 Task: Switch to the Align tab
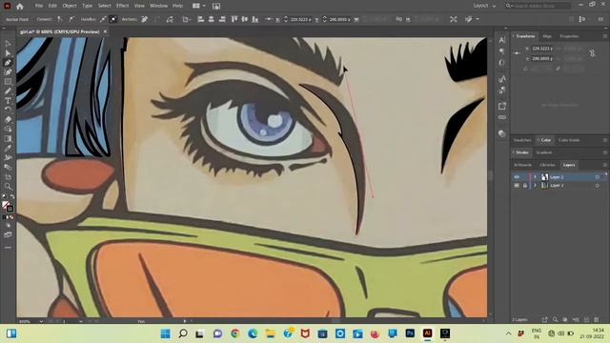[547, 36]
